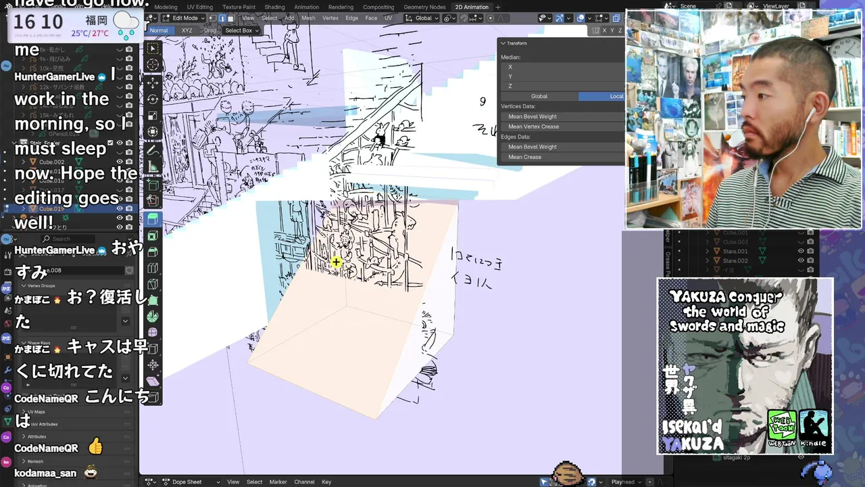Toggle X-ray display in the viewport header

pos(616,18)
